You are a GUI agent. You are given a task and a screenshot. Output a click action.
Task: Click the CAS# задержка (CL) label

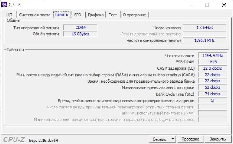[176, 69]
